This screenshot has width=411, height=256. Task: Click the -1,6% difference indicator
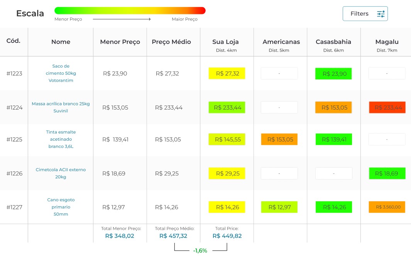pyautogui.click(x=200, y=251)
